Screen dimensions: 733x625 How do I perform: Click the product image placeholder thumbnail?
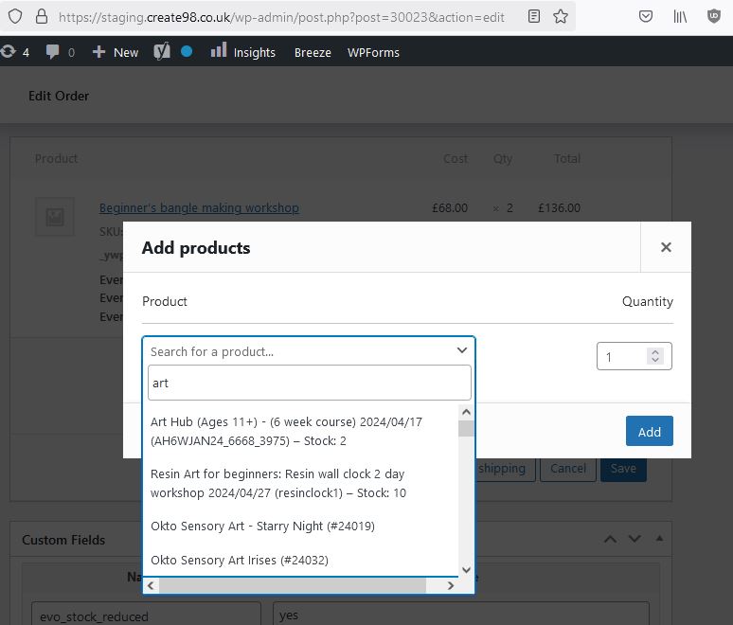[x=55, y=217]
